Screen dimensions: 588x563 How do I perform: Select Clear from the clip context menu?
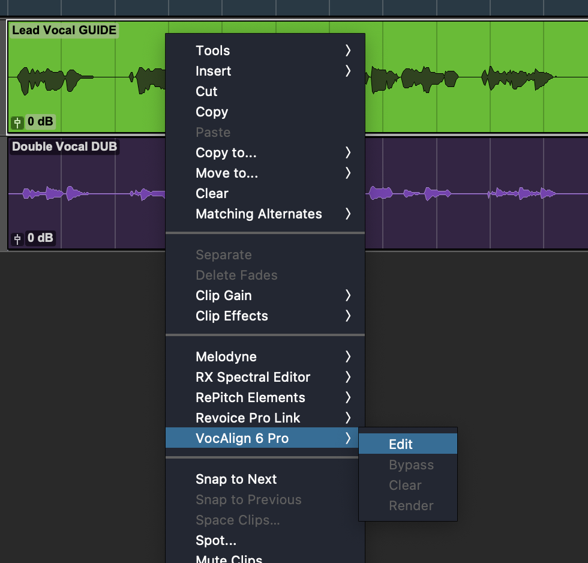(x=212, y=193)
